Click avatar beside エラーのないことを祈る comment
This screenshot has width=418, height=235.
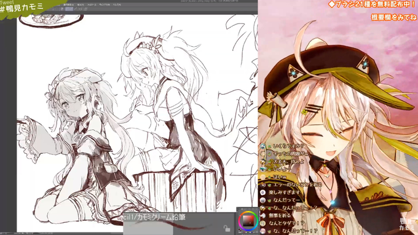[263, 185]
